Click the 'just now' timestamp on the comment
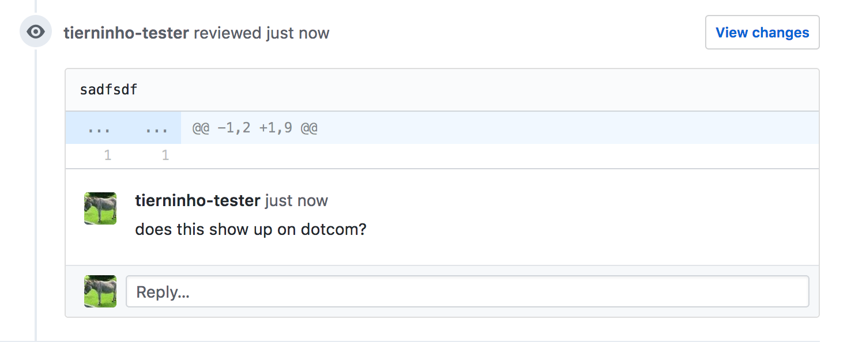Screen dimensions: 866x342 click(x=296, y=200)
